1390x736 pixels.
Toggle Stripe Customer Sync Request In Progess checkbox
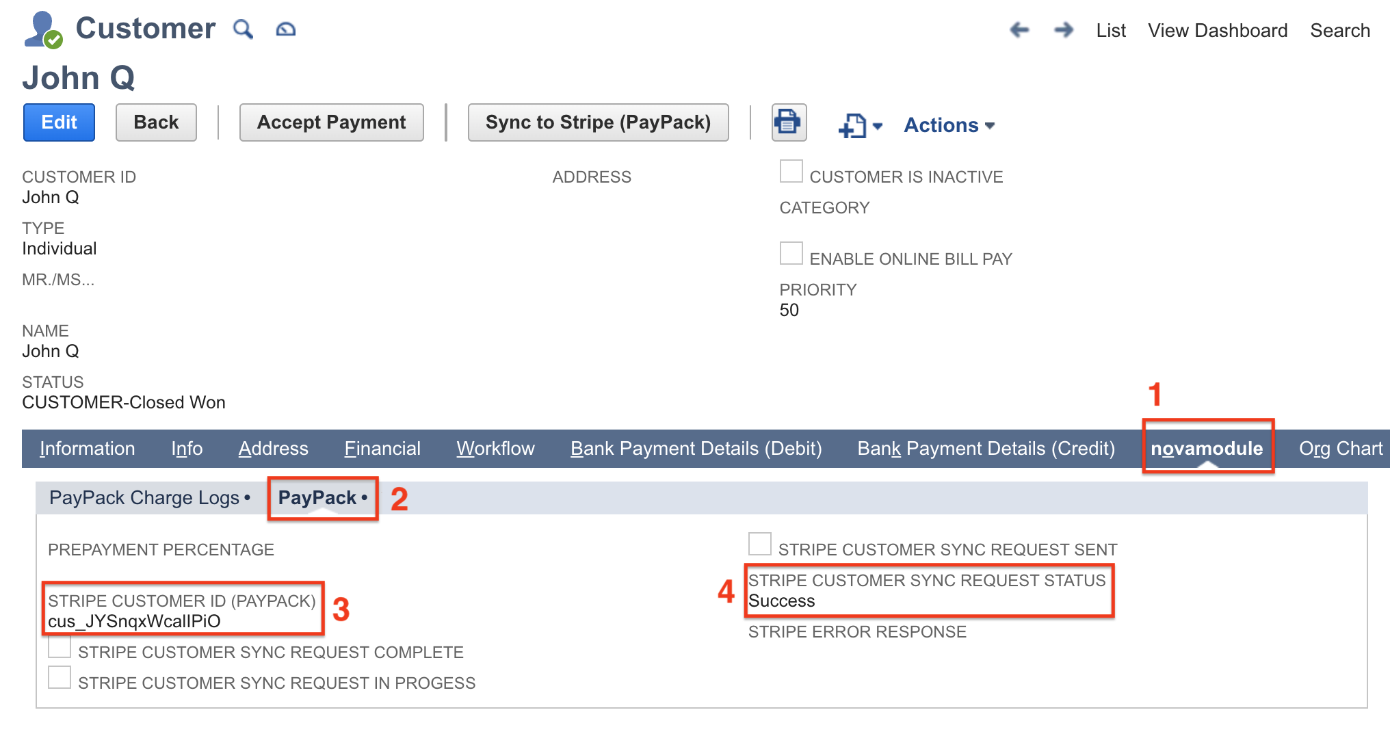[x=60, y=677]
